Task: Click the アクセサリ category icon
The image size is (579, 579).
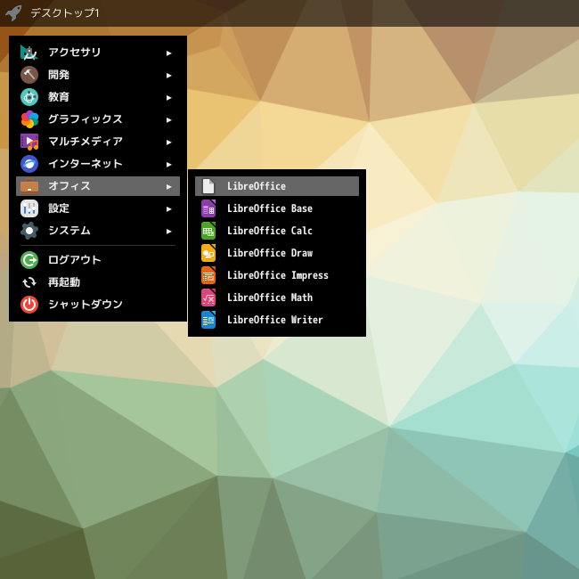Action: coord(29,53)
